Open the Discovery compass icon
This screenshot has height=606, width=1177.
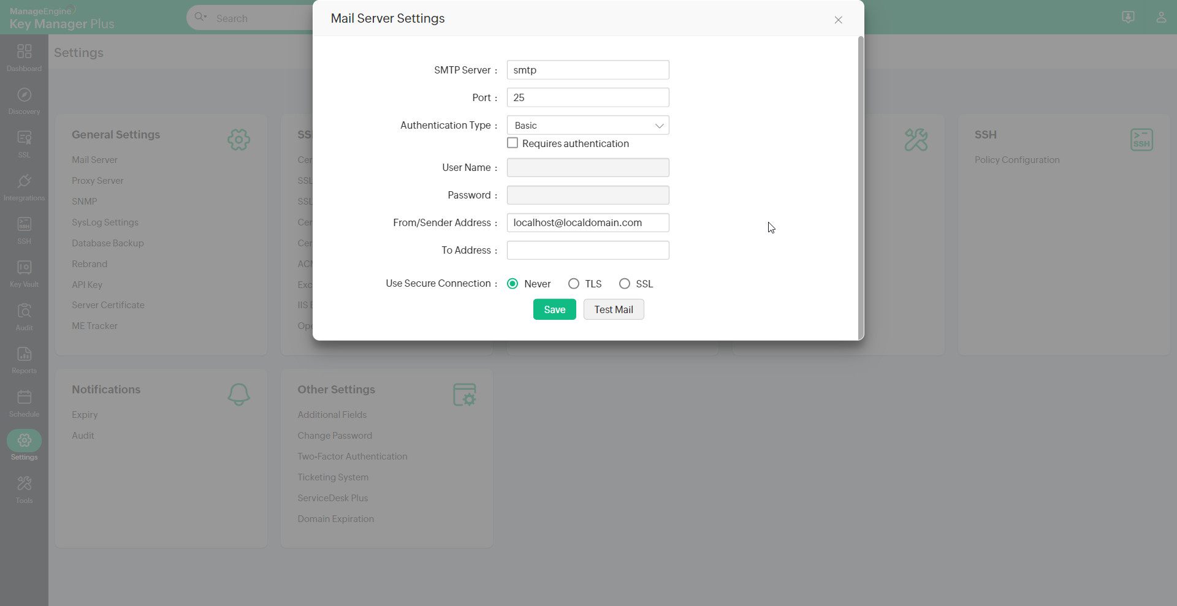24,95
